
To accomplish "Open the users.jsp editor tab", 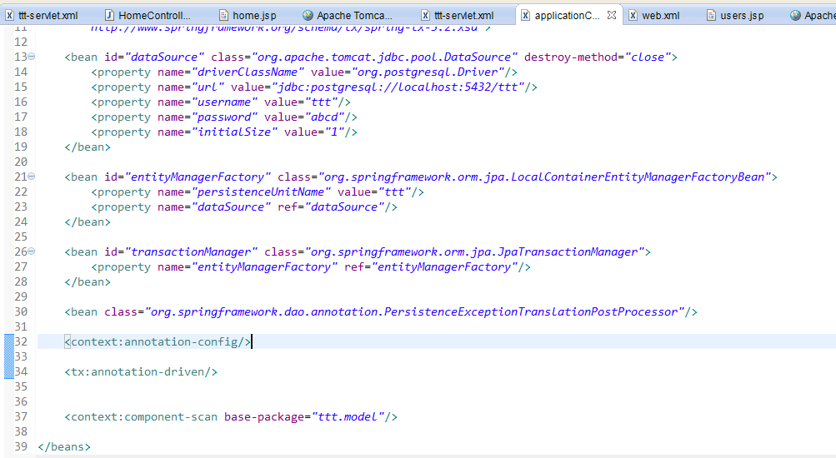I will [741, 15].
